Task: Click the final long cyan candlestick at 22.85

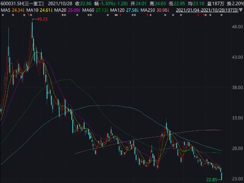Action: coord(222,176)
